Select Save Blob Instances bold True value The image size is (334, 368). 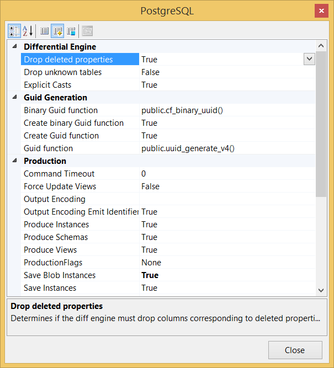tap(150, 275)
